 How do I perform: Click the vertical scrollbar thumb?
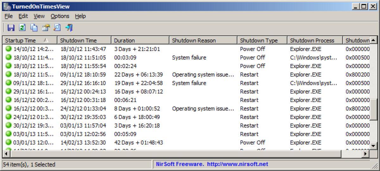(x=374, y=109)
